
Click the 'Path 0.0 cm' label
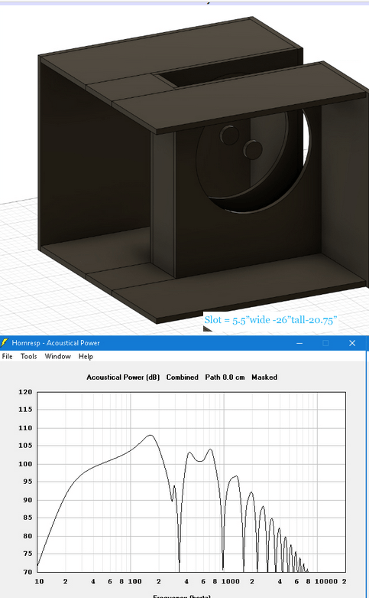[225, 377]
